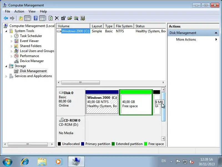This screenshot has height=167, width=222.
Task: Click the Disk 0 label box
Action: pos(70,102)
